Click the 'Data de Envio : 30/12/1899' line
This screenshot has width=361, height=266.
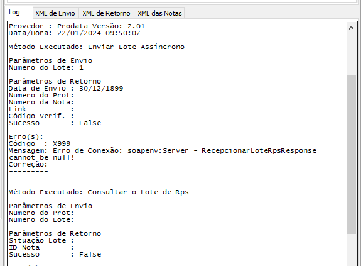66,88
